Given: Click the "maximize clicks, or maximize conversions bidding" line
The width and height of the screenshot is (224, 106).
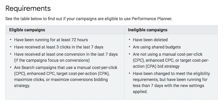Looking at the screenshot, I should [x=61, y=79].
